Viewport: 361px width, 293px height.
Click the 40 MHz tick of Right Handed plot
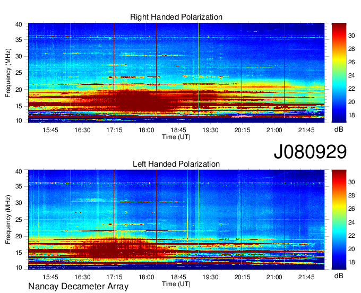point(19,24)
